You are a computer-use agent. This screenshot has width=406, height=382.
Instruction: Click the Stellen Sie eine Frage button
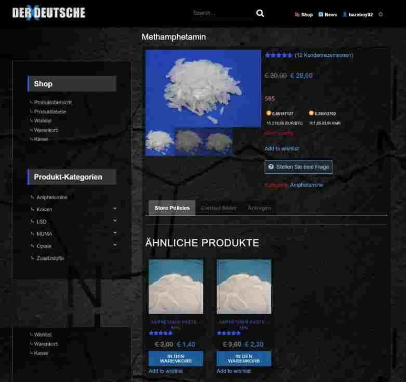[299, 167]
